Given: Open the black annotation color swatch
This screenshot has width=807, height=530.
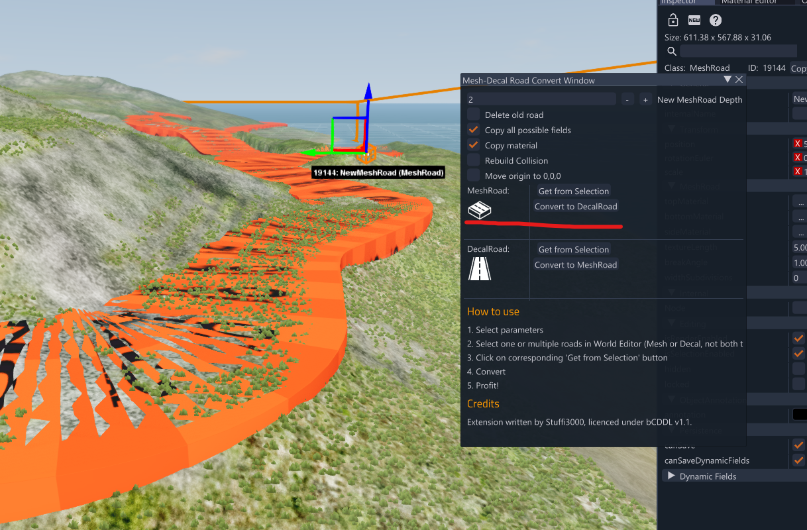Looking at the screenshot, I should (x=800, y=415).
